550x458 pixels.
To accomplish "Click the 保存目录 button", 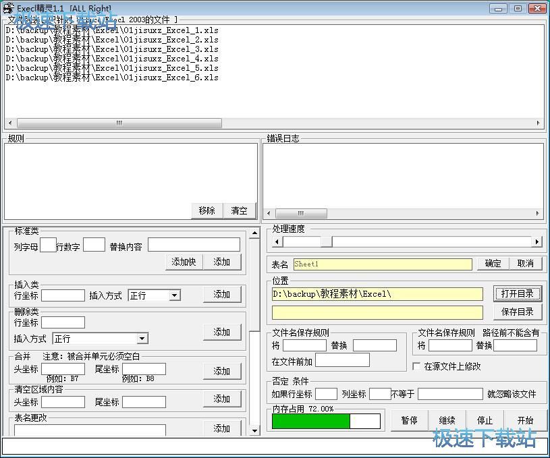I will coord(517,312).
